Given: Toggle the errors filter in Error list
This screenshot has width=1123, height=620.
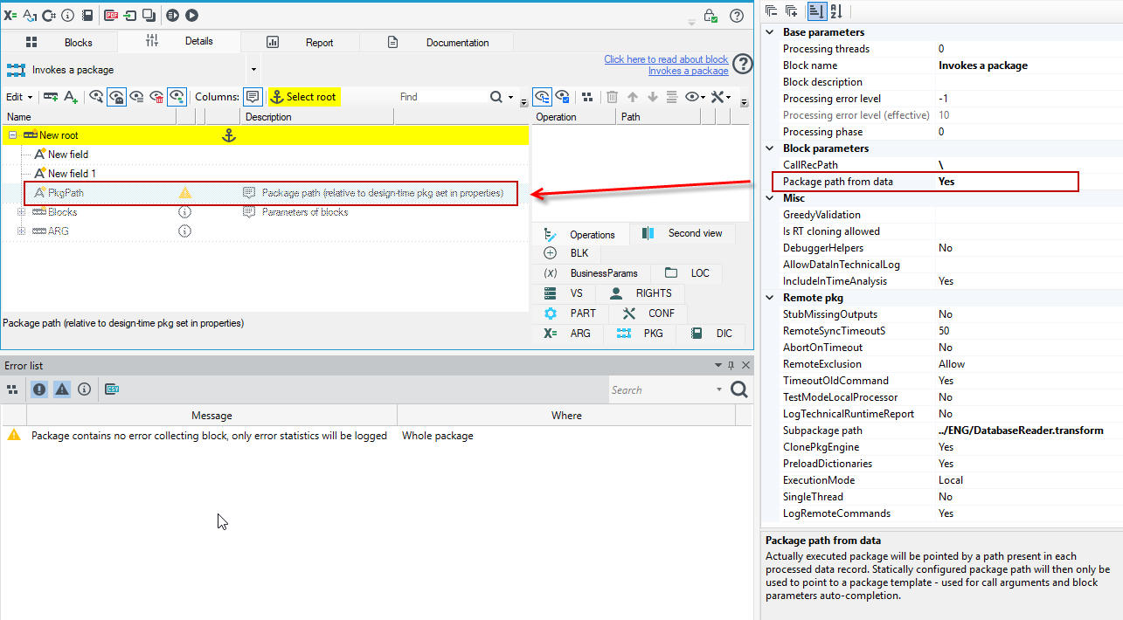Looking at the screenshot, I should pyautogui.click(x=39, y=389).
